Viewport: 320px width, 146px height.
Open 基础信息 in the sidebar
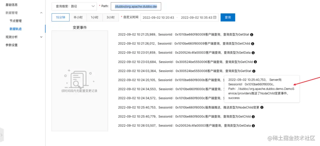(12, 5)
